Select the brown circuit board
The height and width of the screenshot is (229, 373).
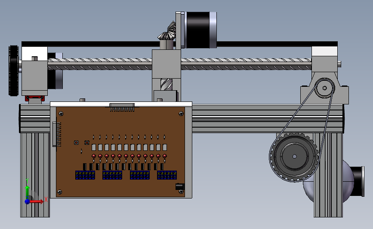click(x=120, y=152)
